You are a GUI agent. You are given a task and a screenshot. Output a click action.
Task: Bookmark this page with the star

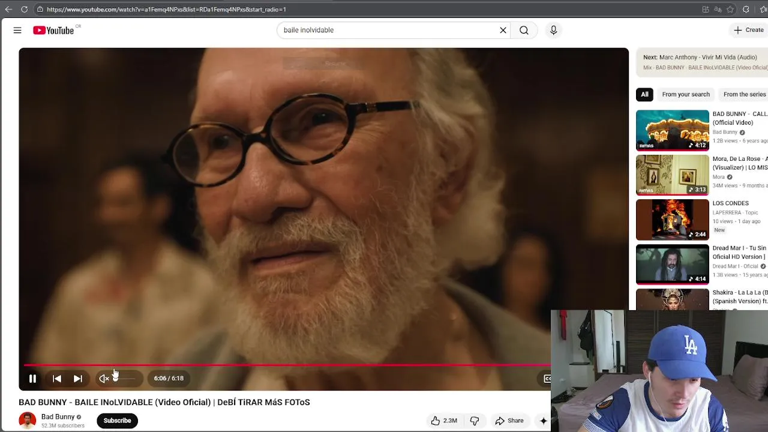(x=730, y=9)
